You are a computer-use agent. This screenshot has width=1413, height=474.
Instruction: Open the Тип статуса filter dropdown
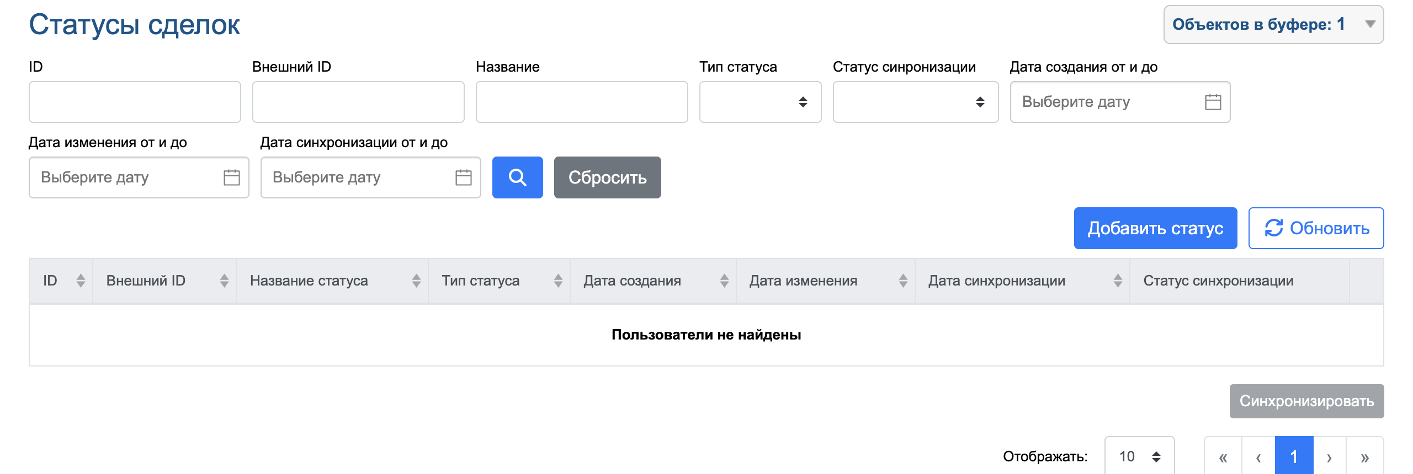[x=760, y=102]
